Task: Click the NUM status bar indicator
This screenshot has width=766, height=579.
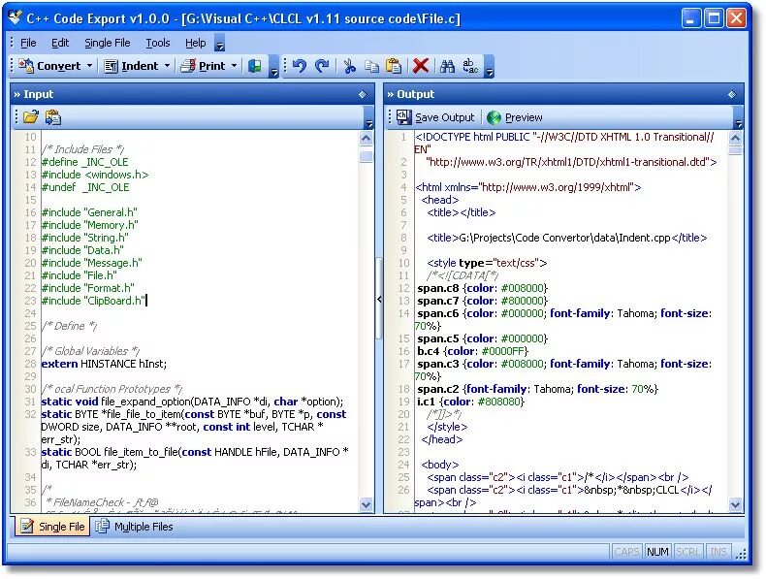Action: click(x=657, y=552)
